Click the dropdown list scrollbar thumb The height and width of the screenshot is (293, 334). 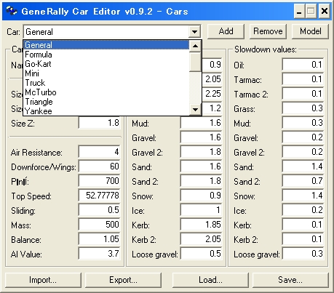coord(195,62)
